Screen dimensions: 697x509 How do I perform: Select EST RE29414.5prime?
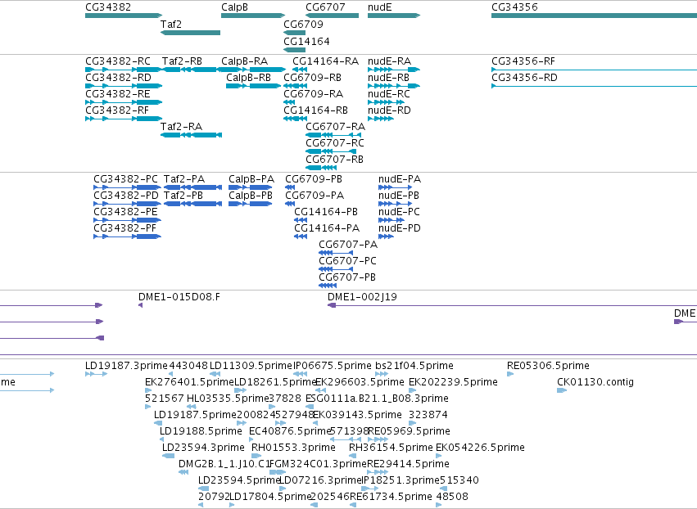pyautogui.click(x=408, y=464)
